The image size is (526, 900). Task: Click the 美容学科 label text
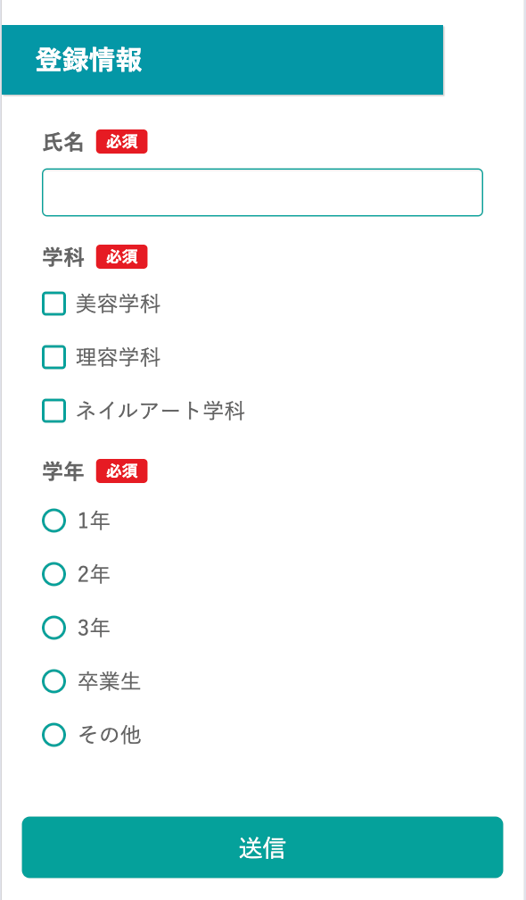click(x=118, y=304)
